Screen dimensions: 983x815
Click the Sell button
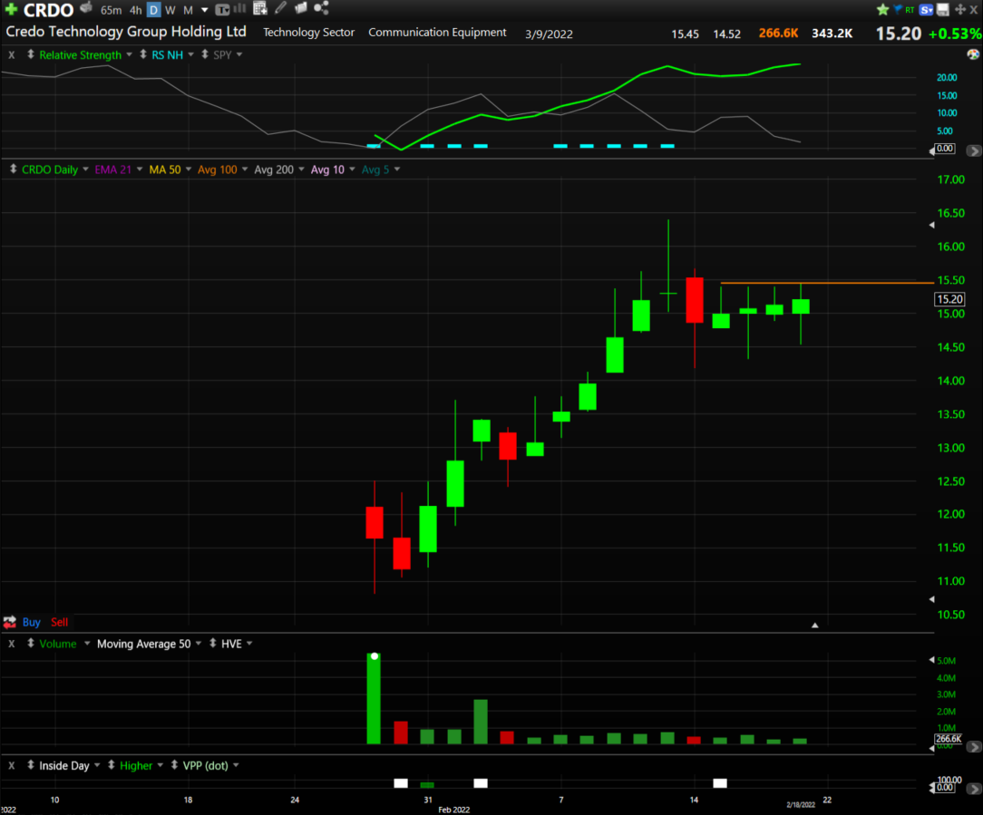59,622
